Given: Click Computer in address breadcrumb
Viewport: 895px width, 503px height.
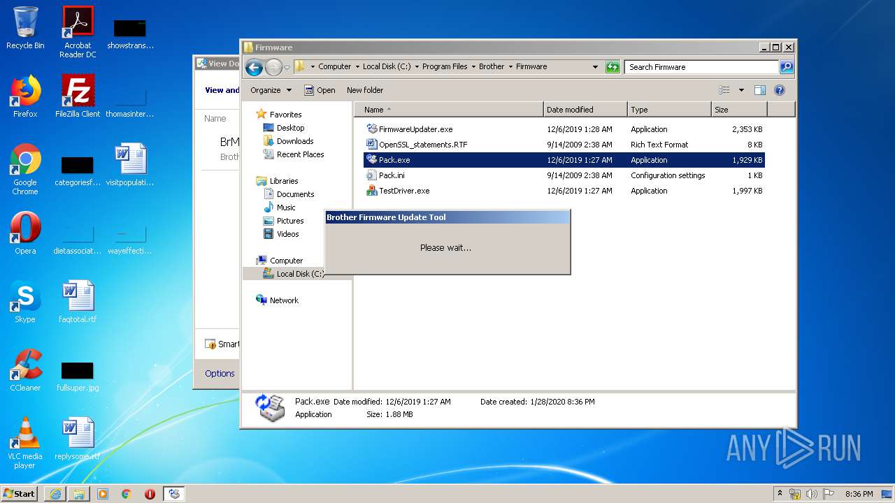Looking at the screenshot, I should [335, 67].
